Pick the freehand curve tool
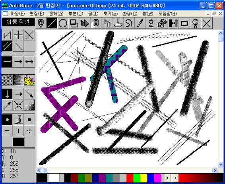The height and width of the screenshot is (184, 225). 129,23
